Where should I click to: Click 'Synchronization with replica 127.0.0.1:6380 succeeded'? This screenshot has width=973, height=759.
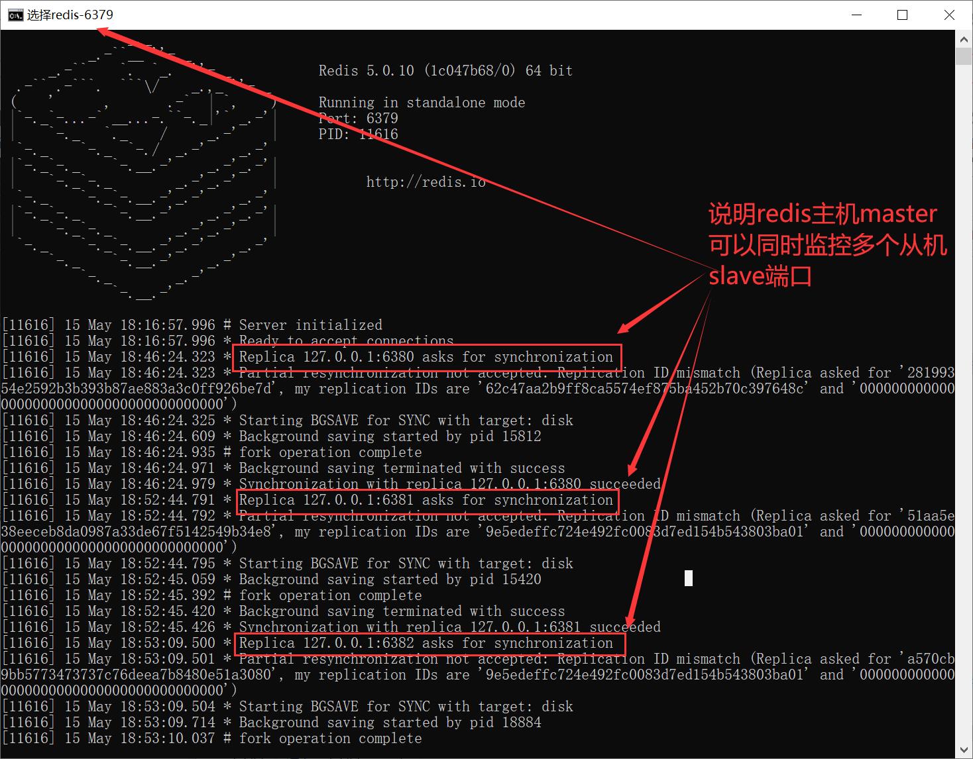(449, 484)
